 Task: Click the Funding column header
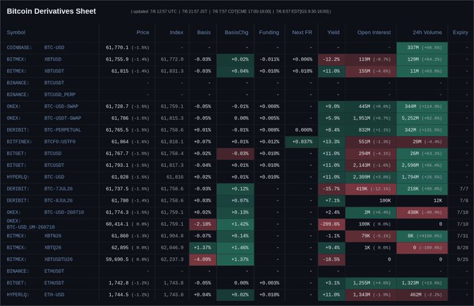coord(269,32)
